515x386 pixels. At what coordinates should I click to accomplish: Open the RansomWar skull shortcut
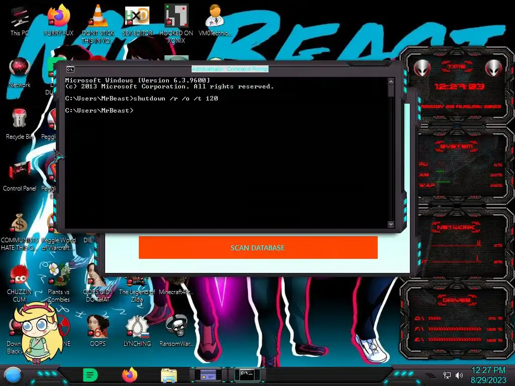(177, 331)
